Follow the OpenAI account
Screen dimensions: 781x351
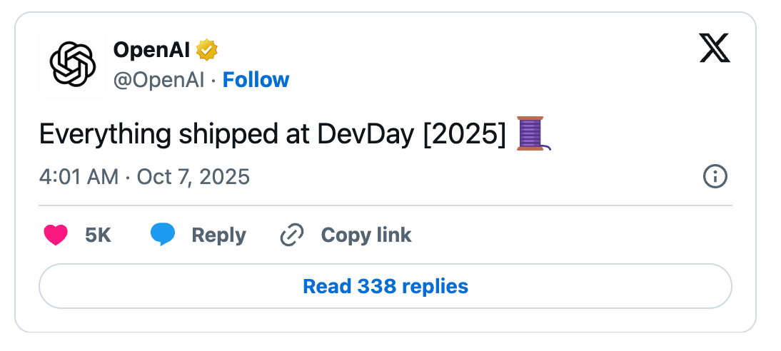[256, 80]
